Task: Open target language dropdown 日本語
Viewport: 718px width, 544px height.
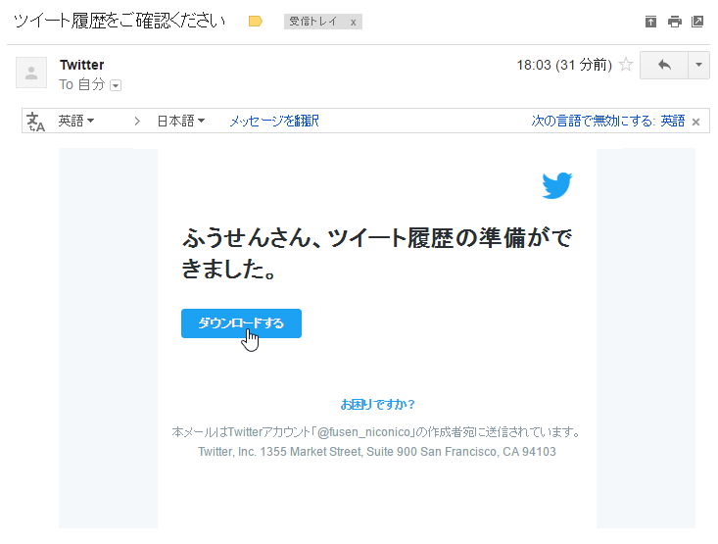Action: (181, 121)
